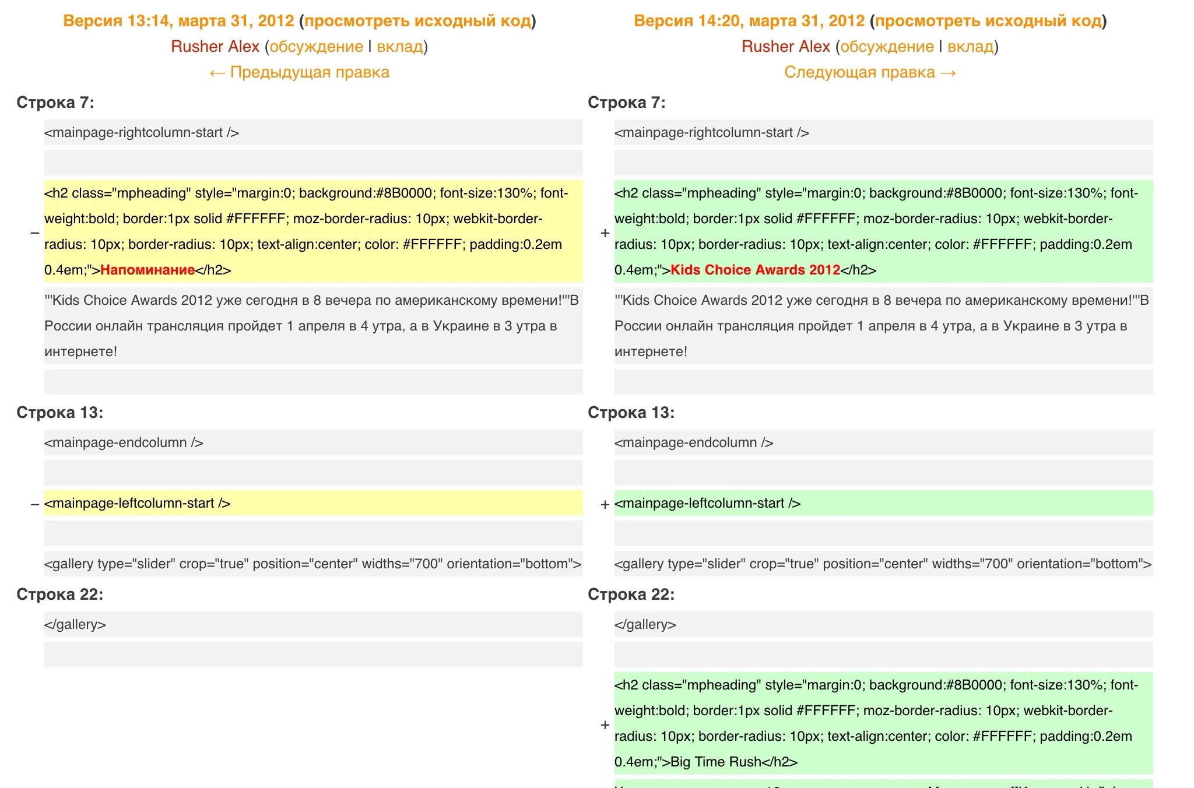Click the removed word 'Напоминание'
The height and width of the screenshot is (788, 1194).
pos(148,270)
